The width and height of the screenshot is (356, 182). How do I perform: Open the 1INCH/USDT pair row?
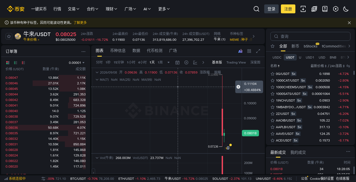(x=310, y=100)
